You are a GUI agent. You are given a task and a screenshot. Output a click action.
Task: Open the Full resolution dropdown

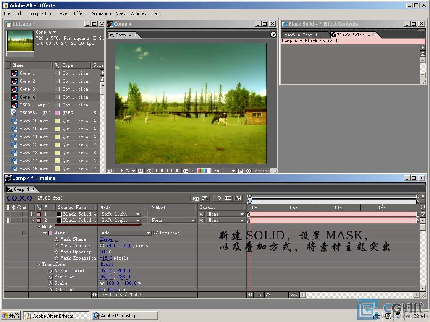224,171
